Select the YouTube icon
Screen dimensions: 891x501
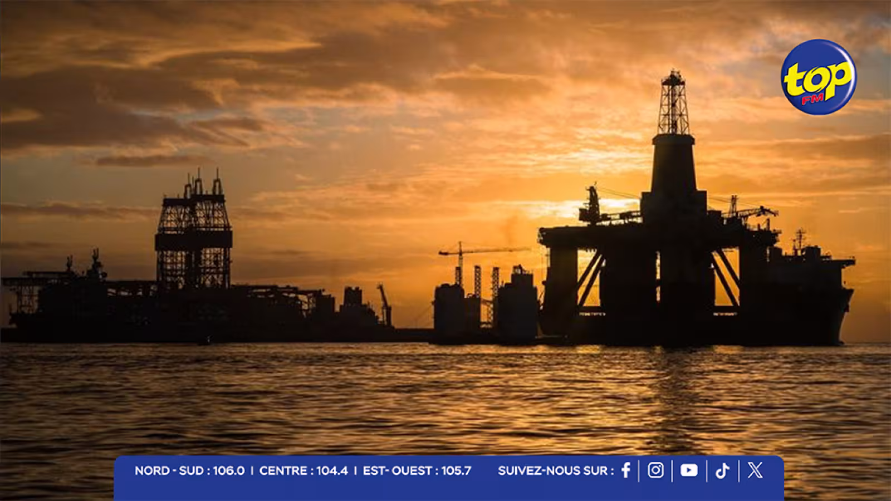[689, 470]
